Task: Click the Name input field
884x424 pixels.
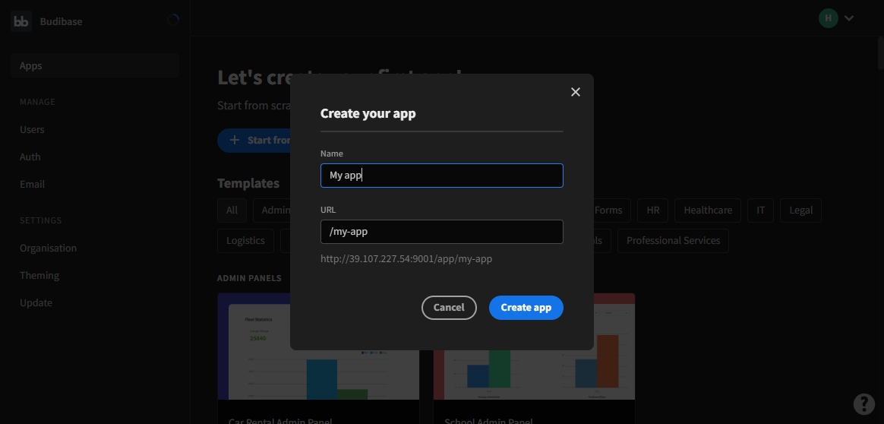Action: click(x=441, y=176)
